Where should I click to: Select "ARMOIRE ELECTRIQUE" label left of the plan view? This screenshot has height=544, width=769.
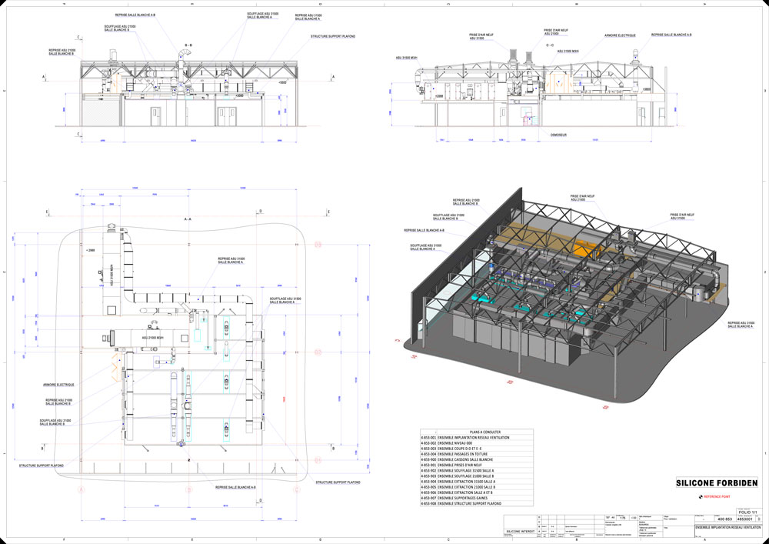58,385
